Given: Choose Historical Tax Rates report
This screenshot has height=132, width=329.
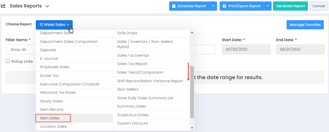Looking at the screenshot, I should pos(74,93).
